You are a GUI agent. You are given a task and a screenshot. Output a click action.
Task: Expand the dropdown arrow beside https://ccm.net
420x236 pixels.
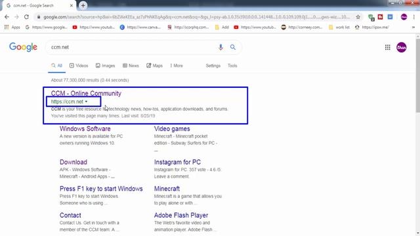click(x=86, y=102)
